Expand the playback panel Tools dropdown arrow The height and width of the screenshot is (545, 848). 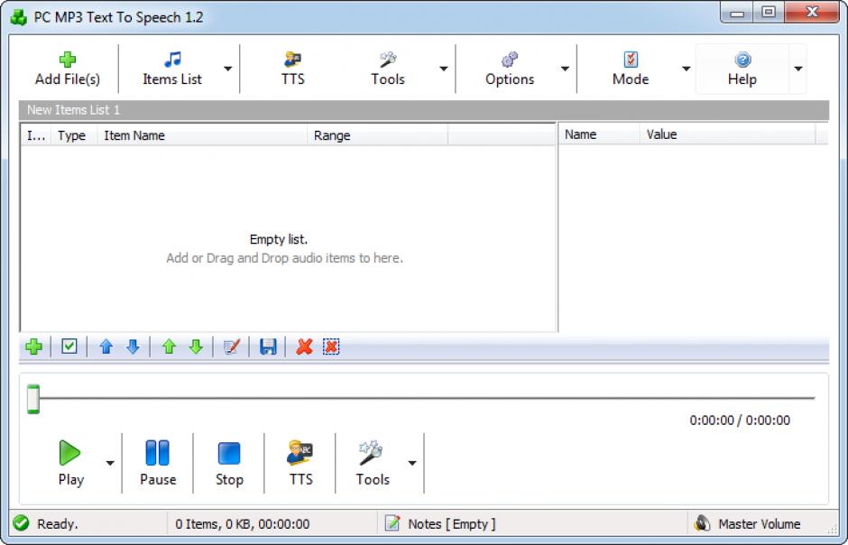(x=412, y=463)
